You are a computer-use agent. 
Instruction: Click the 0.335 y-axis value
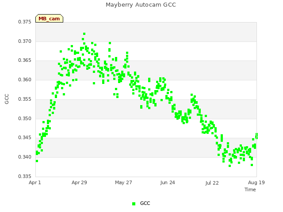(x=25, y=176)
